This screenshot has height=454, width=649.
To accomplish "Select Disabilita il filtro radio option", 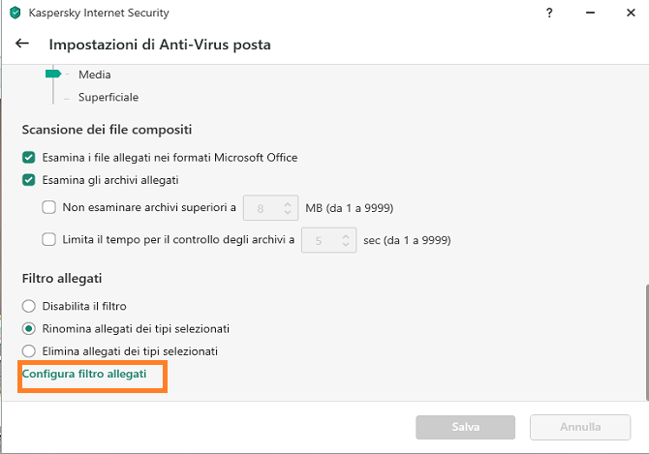I will 28,306.
